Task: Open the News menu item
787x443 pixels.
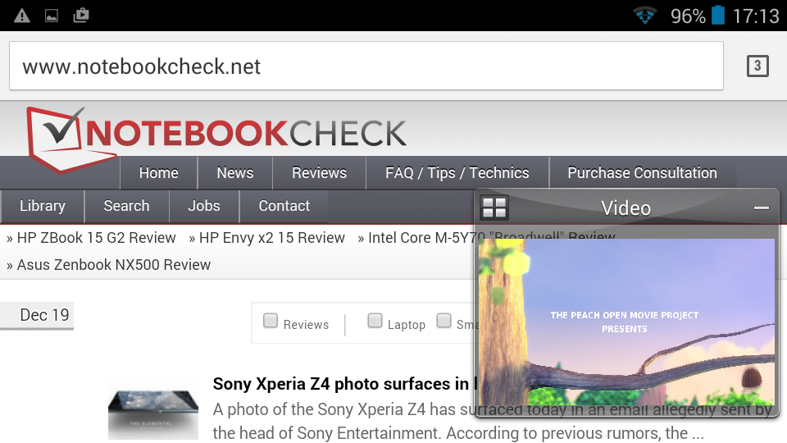Action: tap(235, 173)
